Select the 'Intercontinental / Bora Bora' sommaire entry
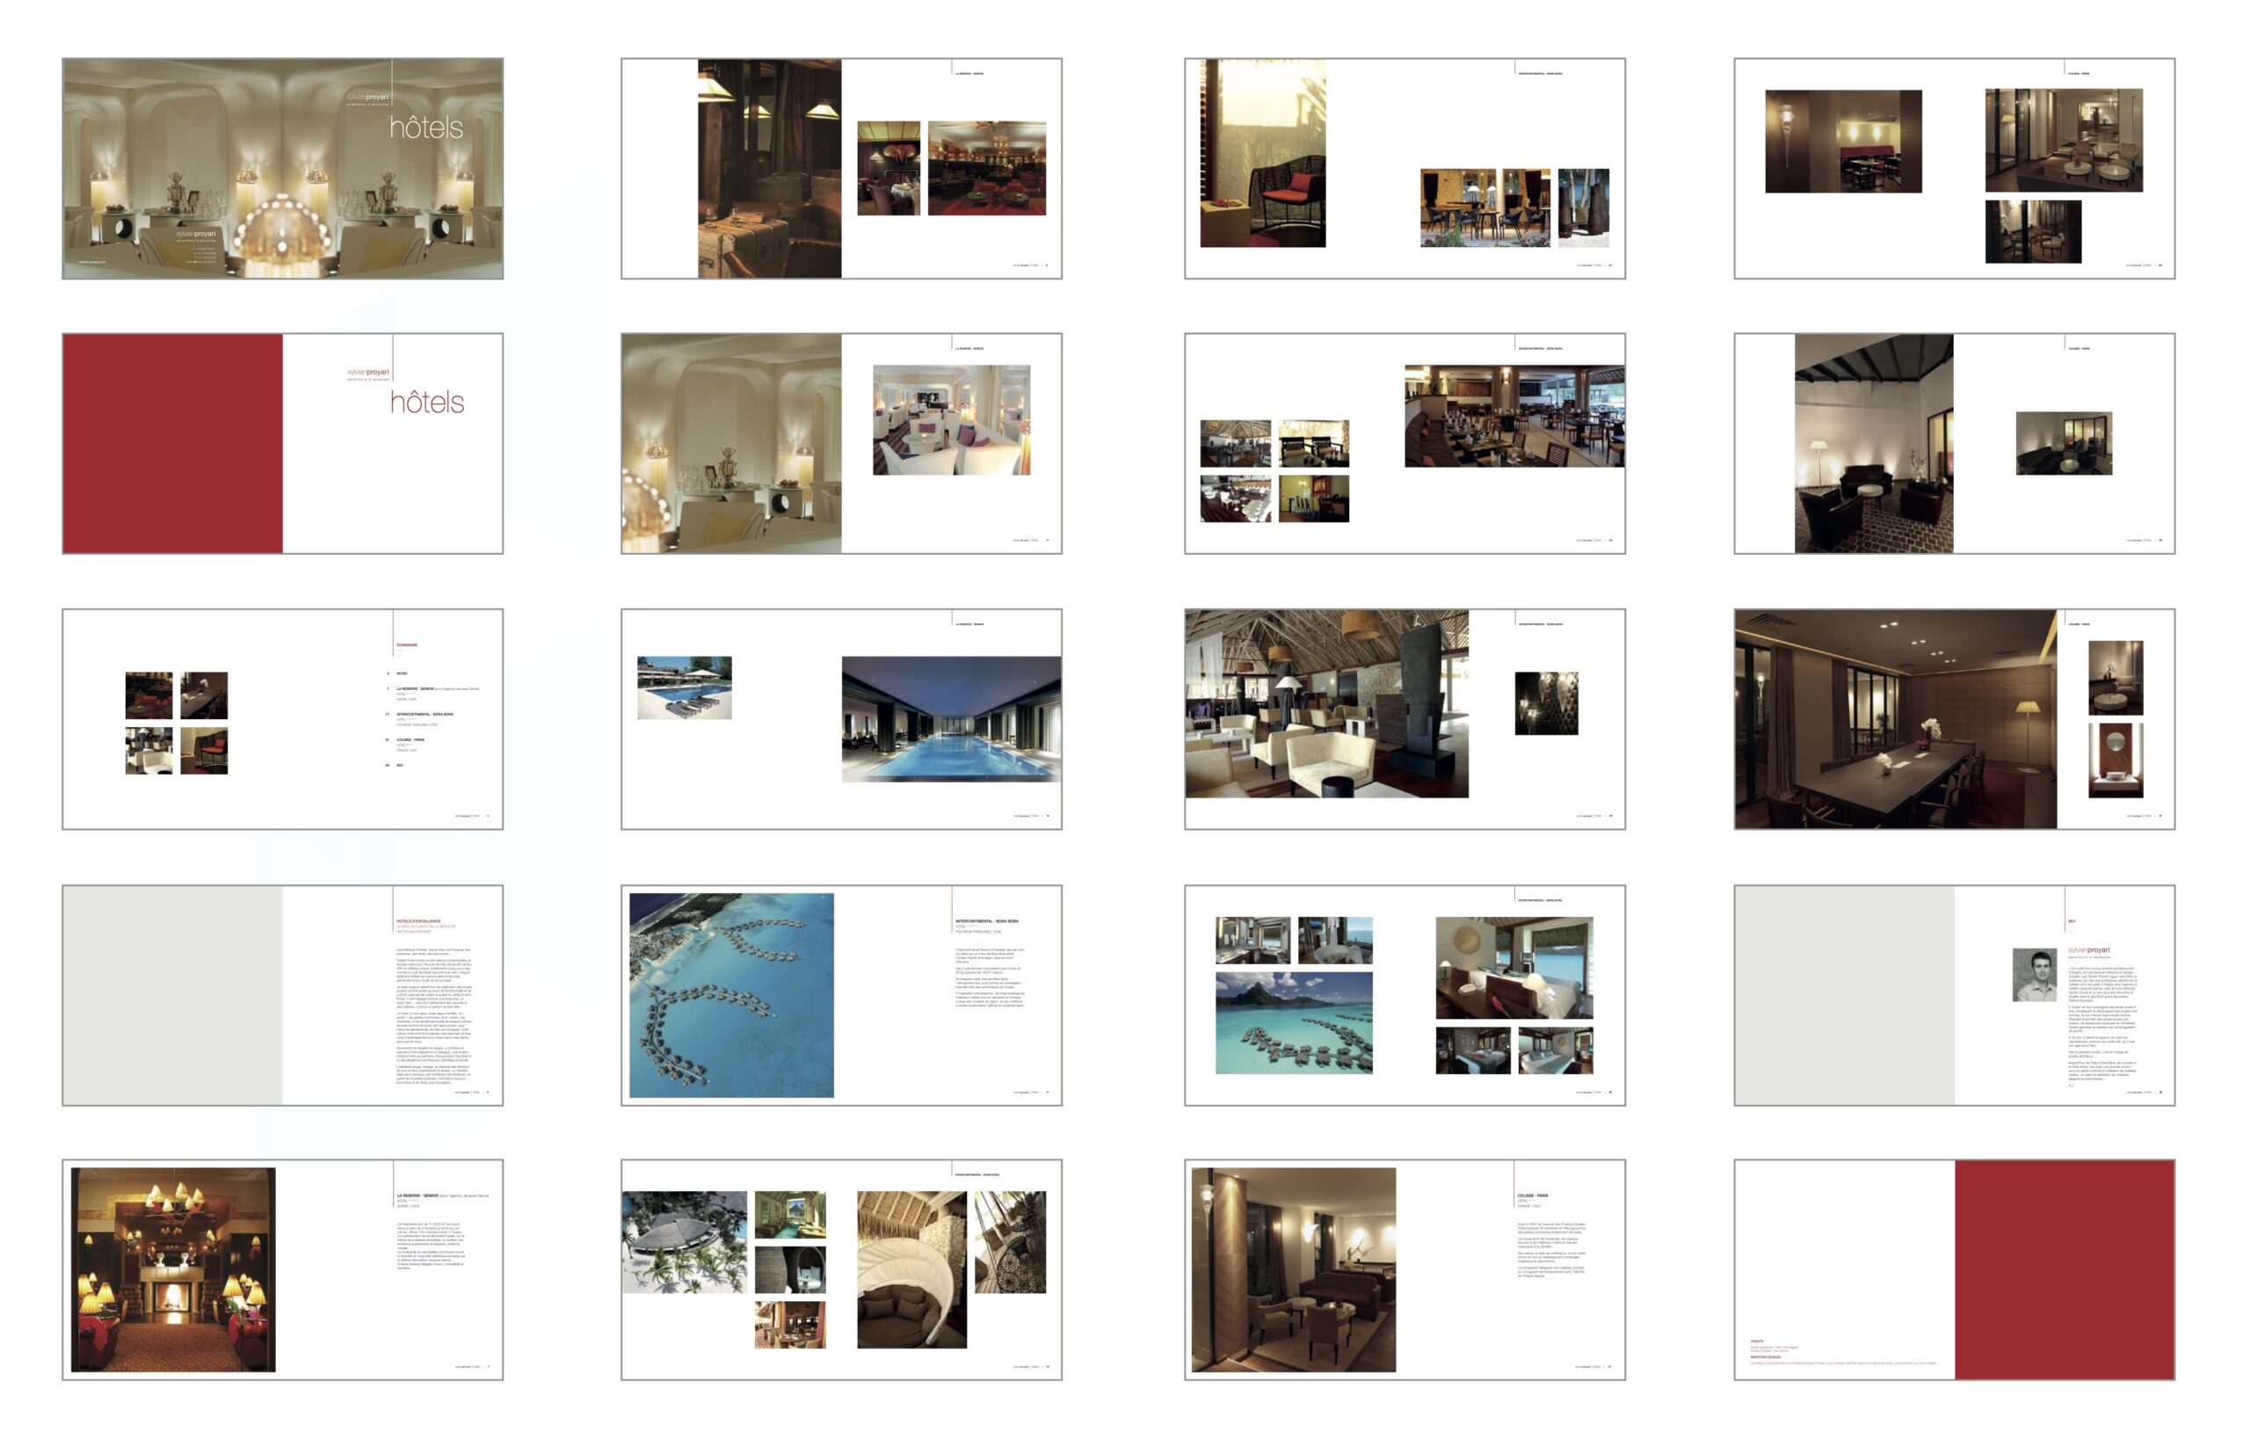2250x1447 pixels. click(425, 714)
